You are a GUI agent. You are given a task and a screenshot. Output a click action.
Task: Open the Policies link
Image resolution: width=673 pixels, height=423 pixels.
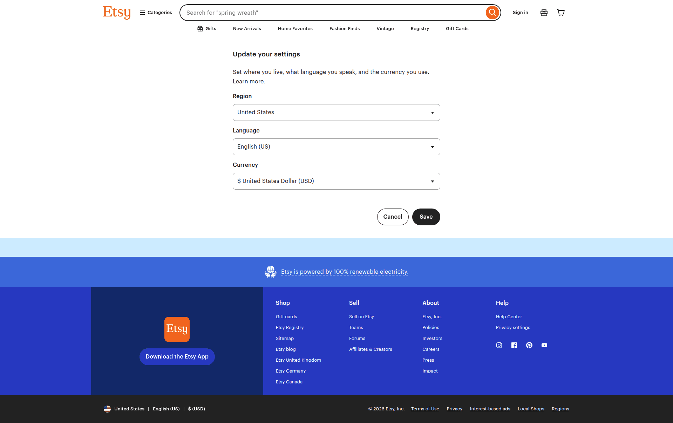[431, 328]
